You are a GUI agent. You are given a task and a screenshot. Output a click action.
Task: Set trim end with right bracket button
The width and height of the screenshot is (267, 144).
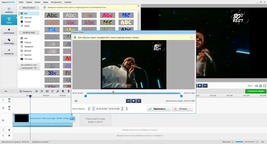coord(126,108)
